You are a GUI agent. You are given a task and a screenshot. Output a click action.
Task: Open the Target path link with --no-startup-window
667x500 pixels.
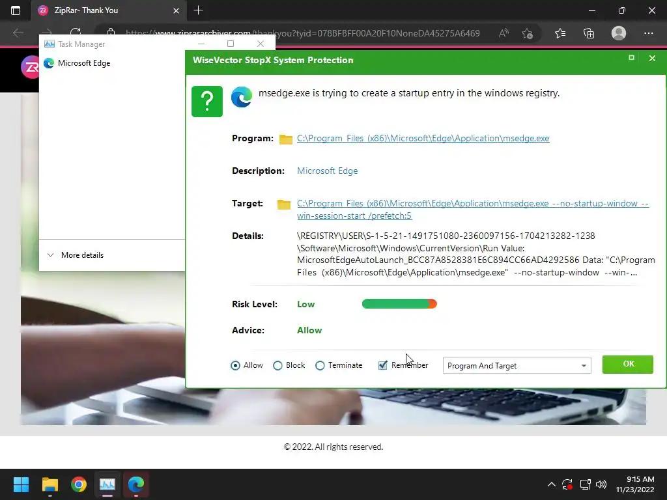tap(473, 210)
